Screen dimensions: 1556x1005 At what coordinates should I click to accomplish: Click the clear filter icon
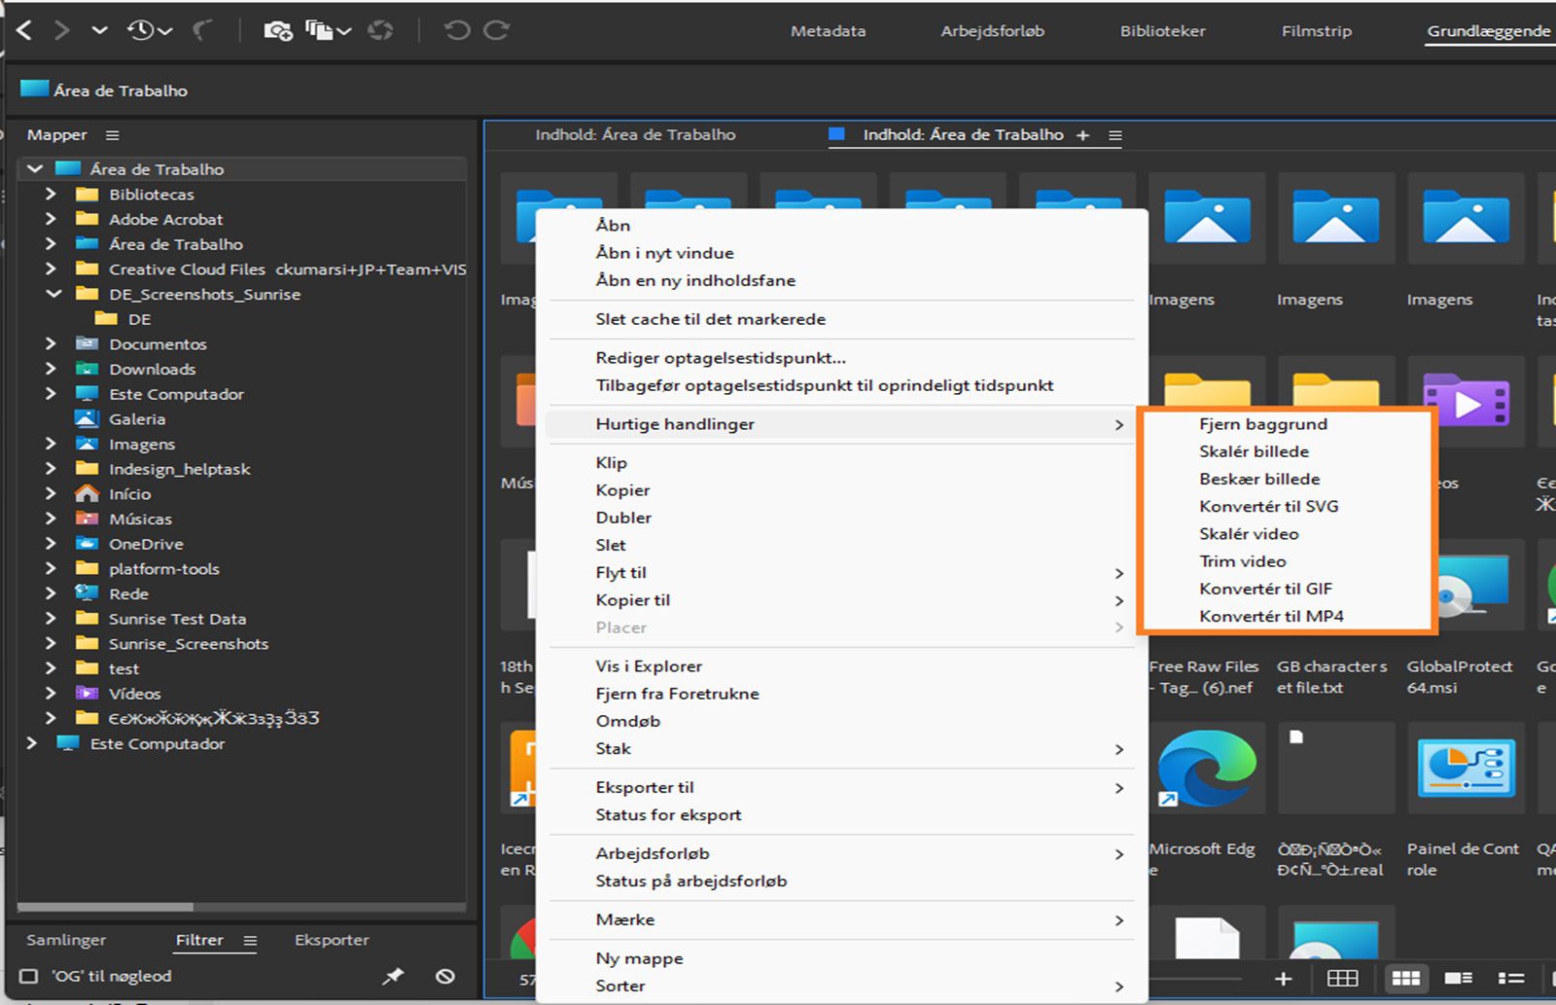click(445, 976)
